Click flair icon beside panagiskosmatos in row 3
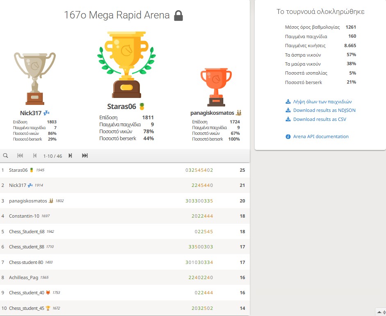The width and height of the screenshot is (386, 316). (51, 201)
